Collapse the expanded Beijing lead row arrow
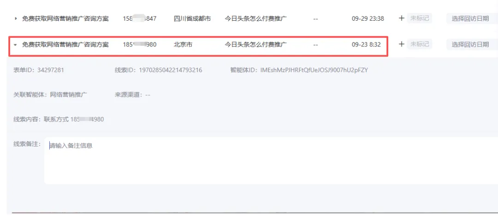 coord(16,45)
